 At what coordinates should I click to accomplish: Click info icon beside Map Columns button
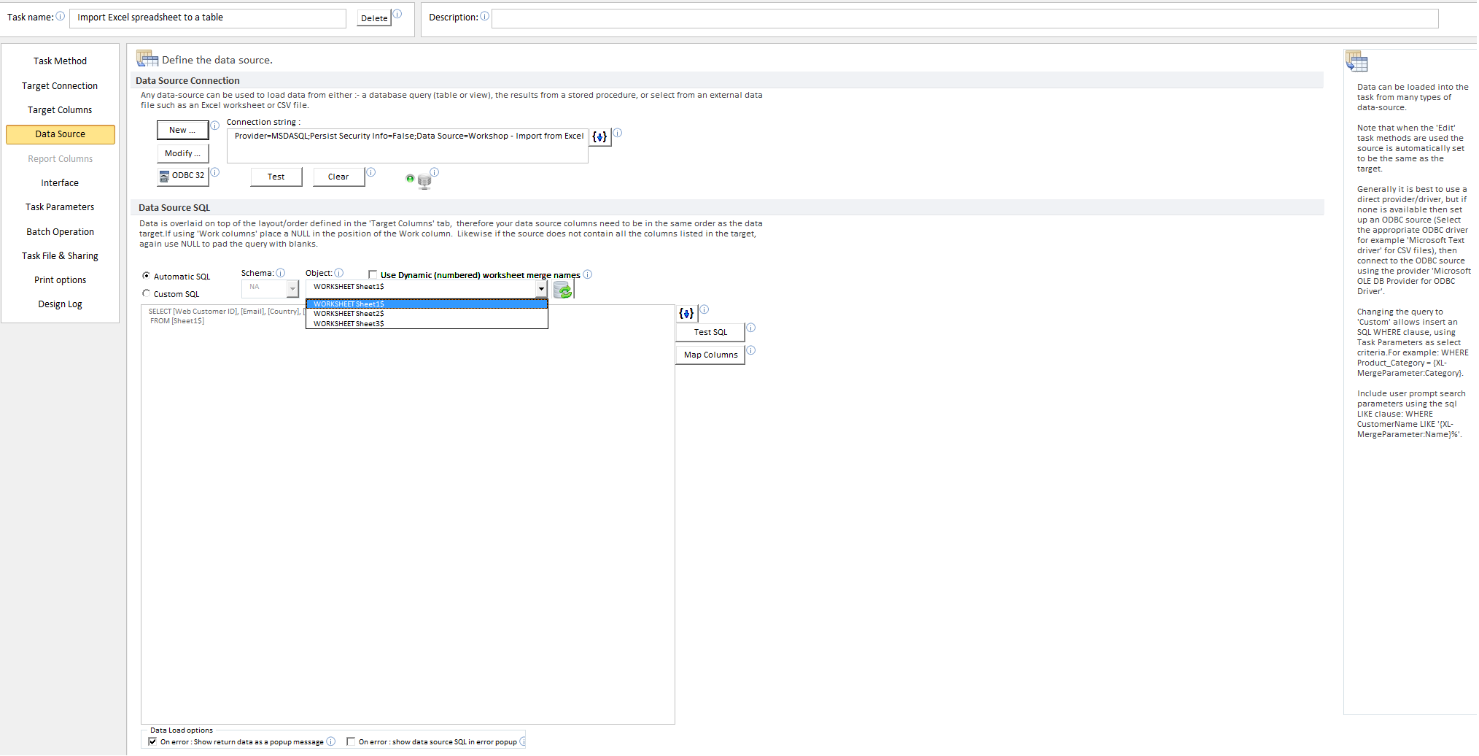[x=751, y=350]
